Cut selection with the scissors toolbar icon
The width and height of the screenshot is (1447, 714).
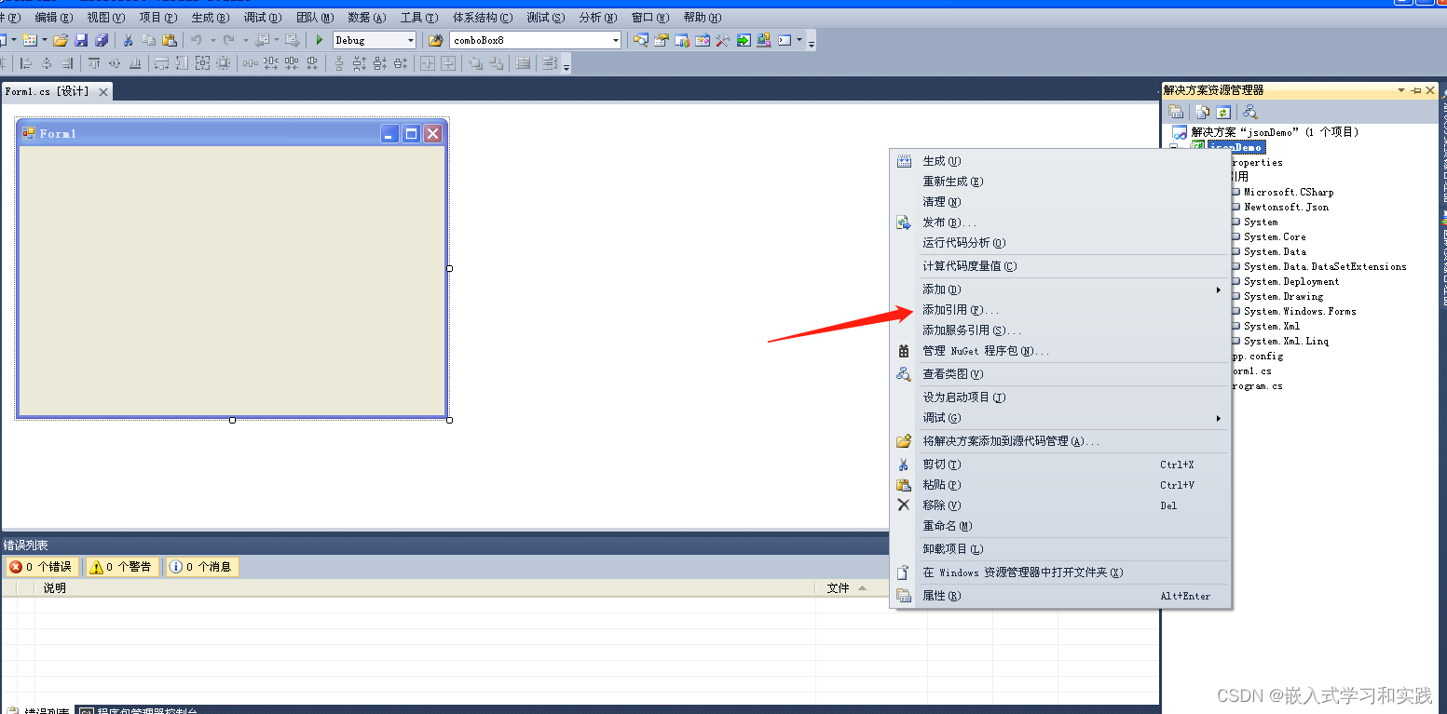[x=128, y=40]
